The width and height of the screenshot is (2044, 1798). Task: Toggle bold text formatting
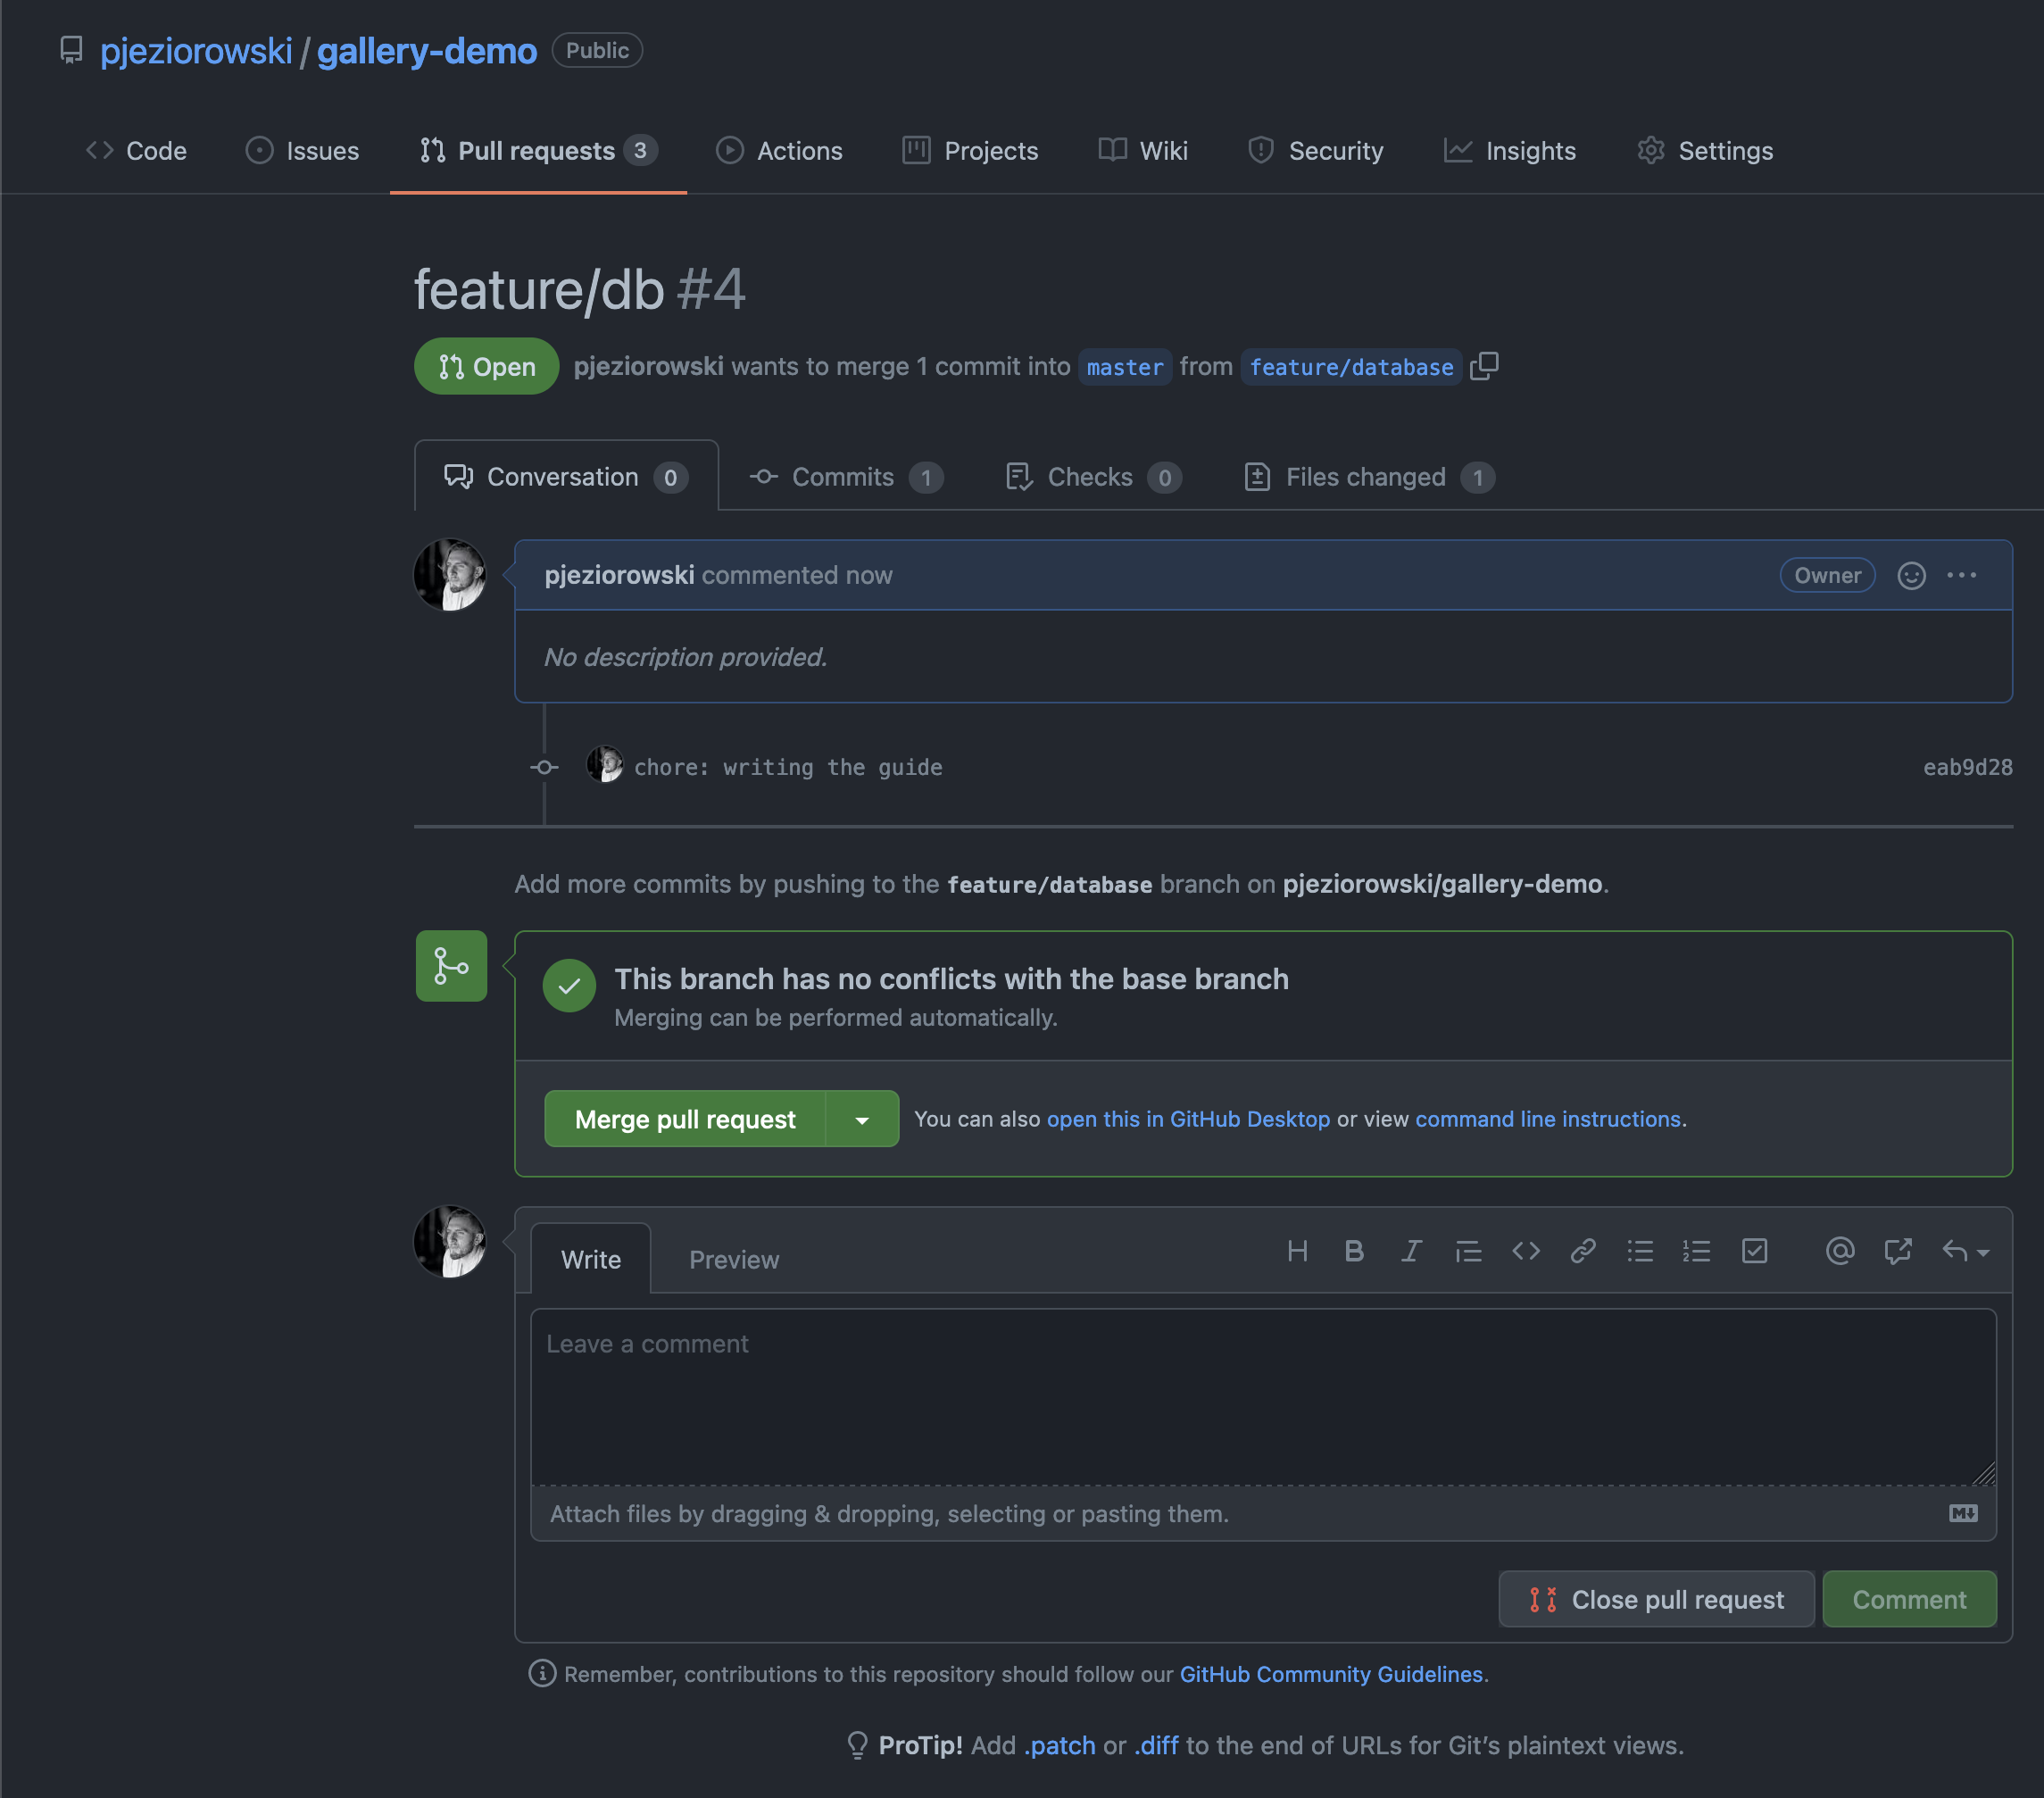tap(1354, 1251)
